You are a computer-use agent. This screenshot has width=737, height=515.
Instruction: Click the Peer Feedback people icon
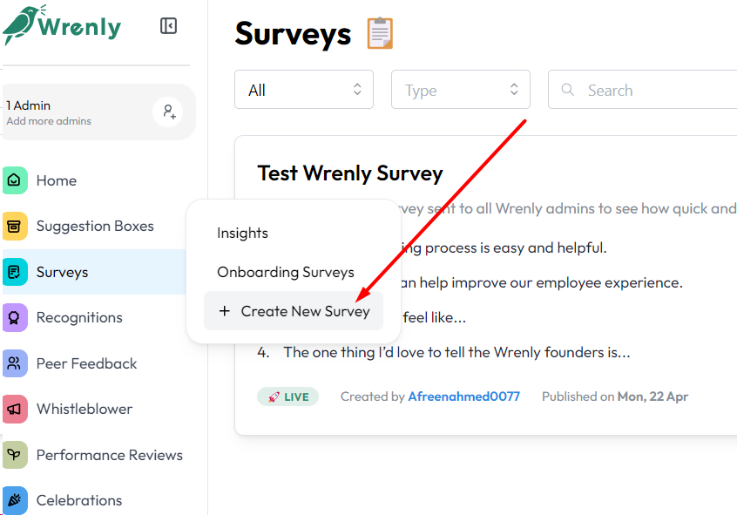coord(15,363)
